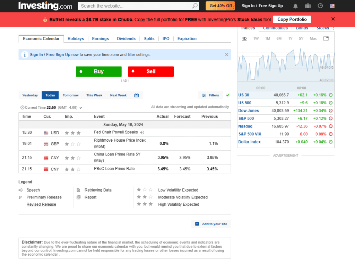
Task: Show Tomorrow's calendar events
Action: [x=71, y=95]
